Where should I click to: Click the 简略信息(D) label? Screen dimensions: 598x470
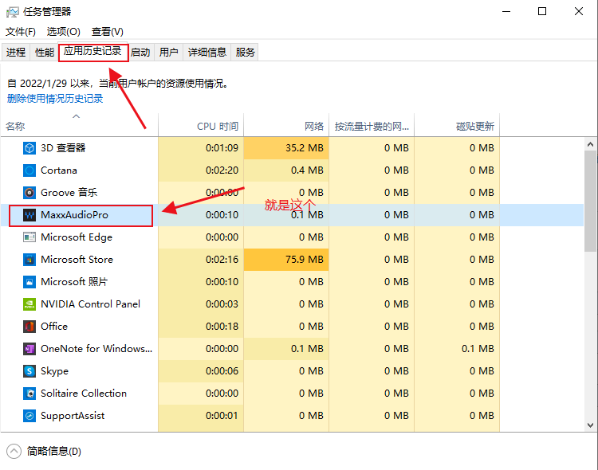(x=53, y=452)
